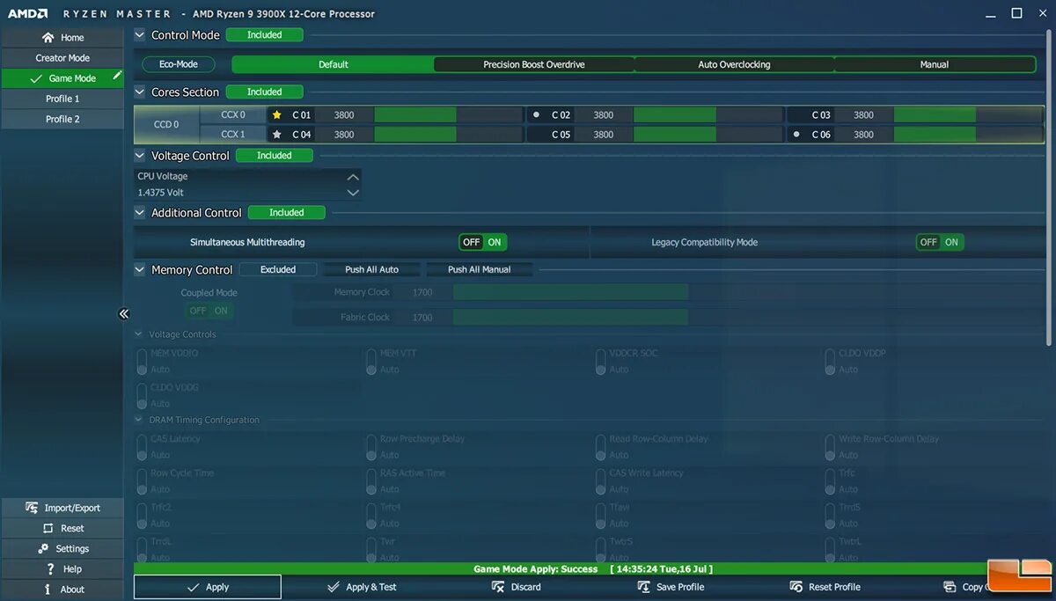Click the Discard icon
The height and width of the screenshot is (601, 1056).
coord(498,587)
